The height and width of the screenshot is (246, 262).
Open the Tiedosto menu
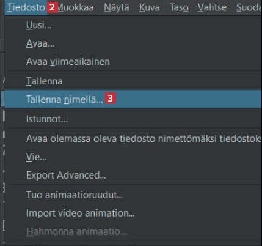pos(26,7)
